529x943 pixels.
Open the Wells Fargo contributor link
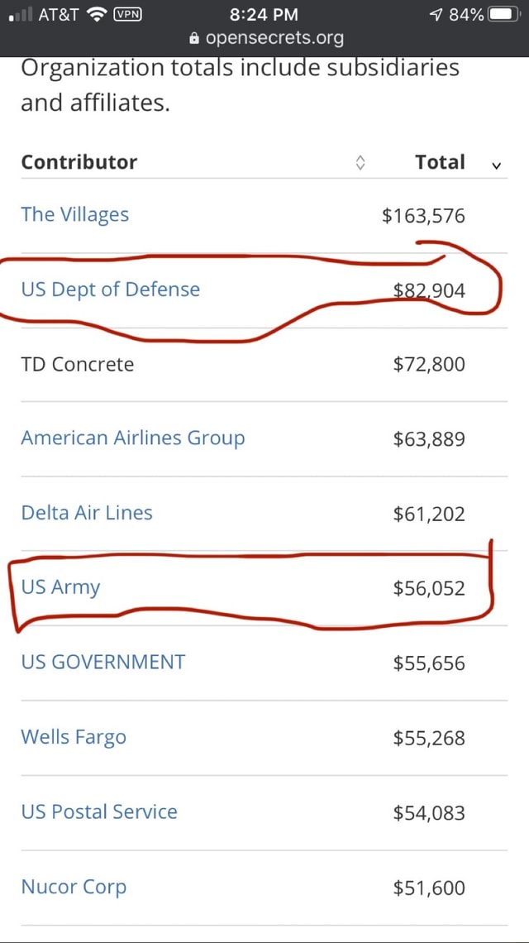[x=74, y=737]
